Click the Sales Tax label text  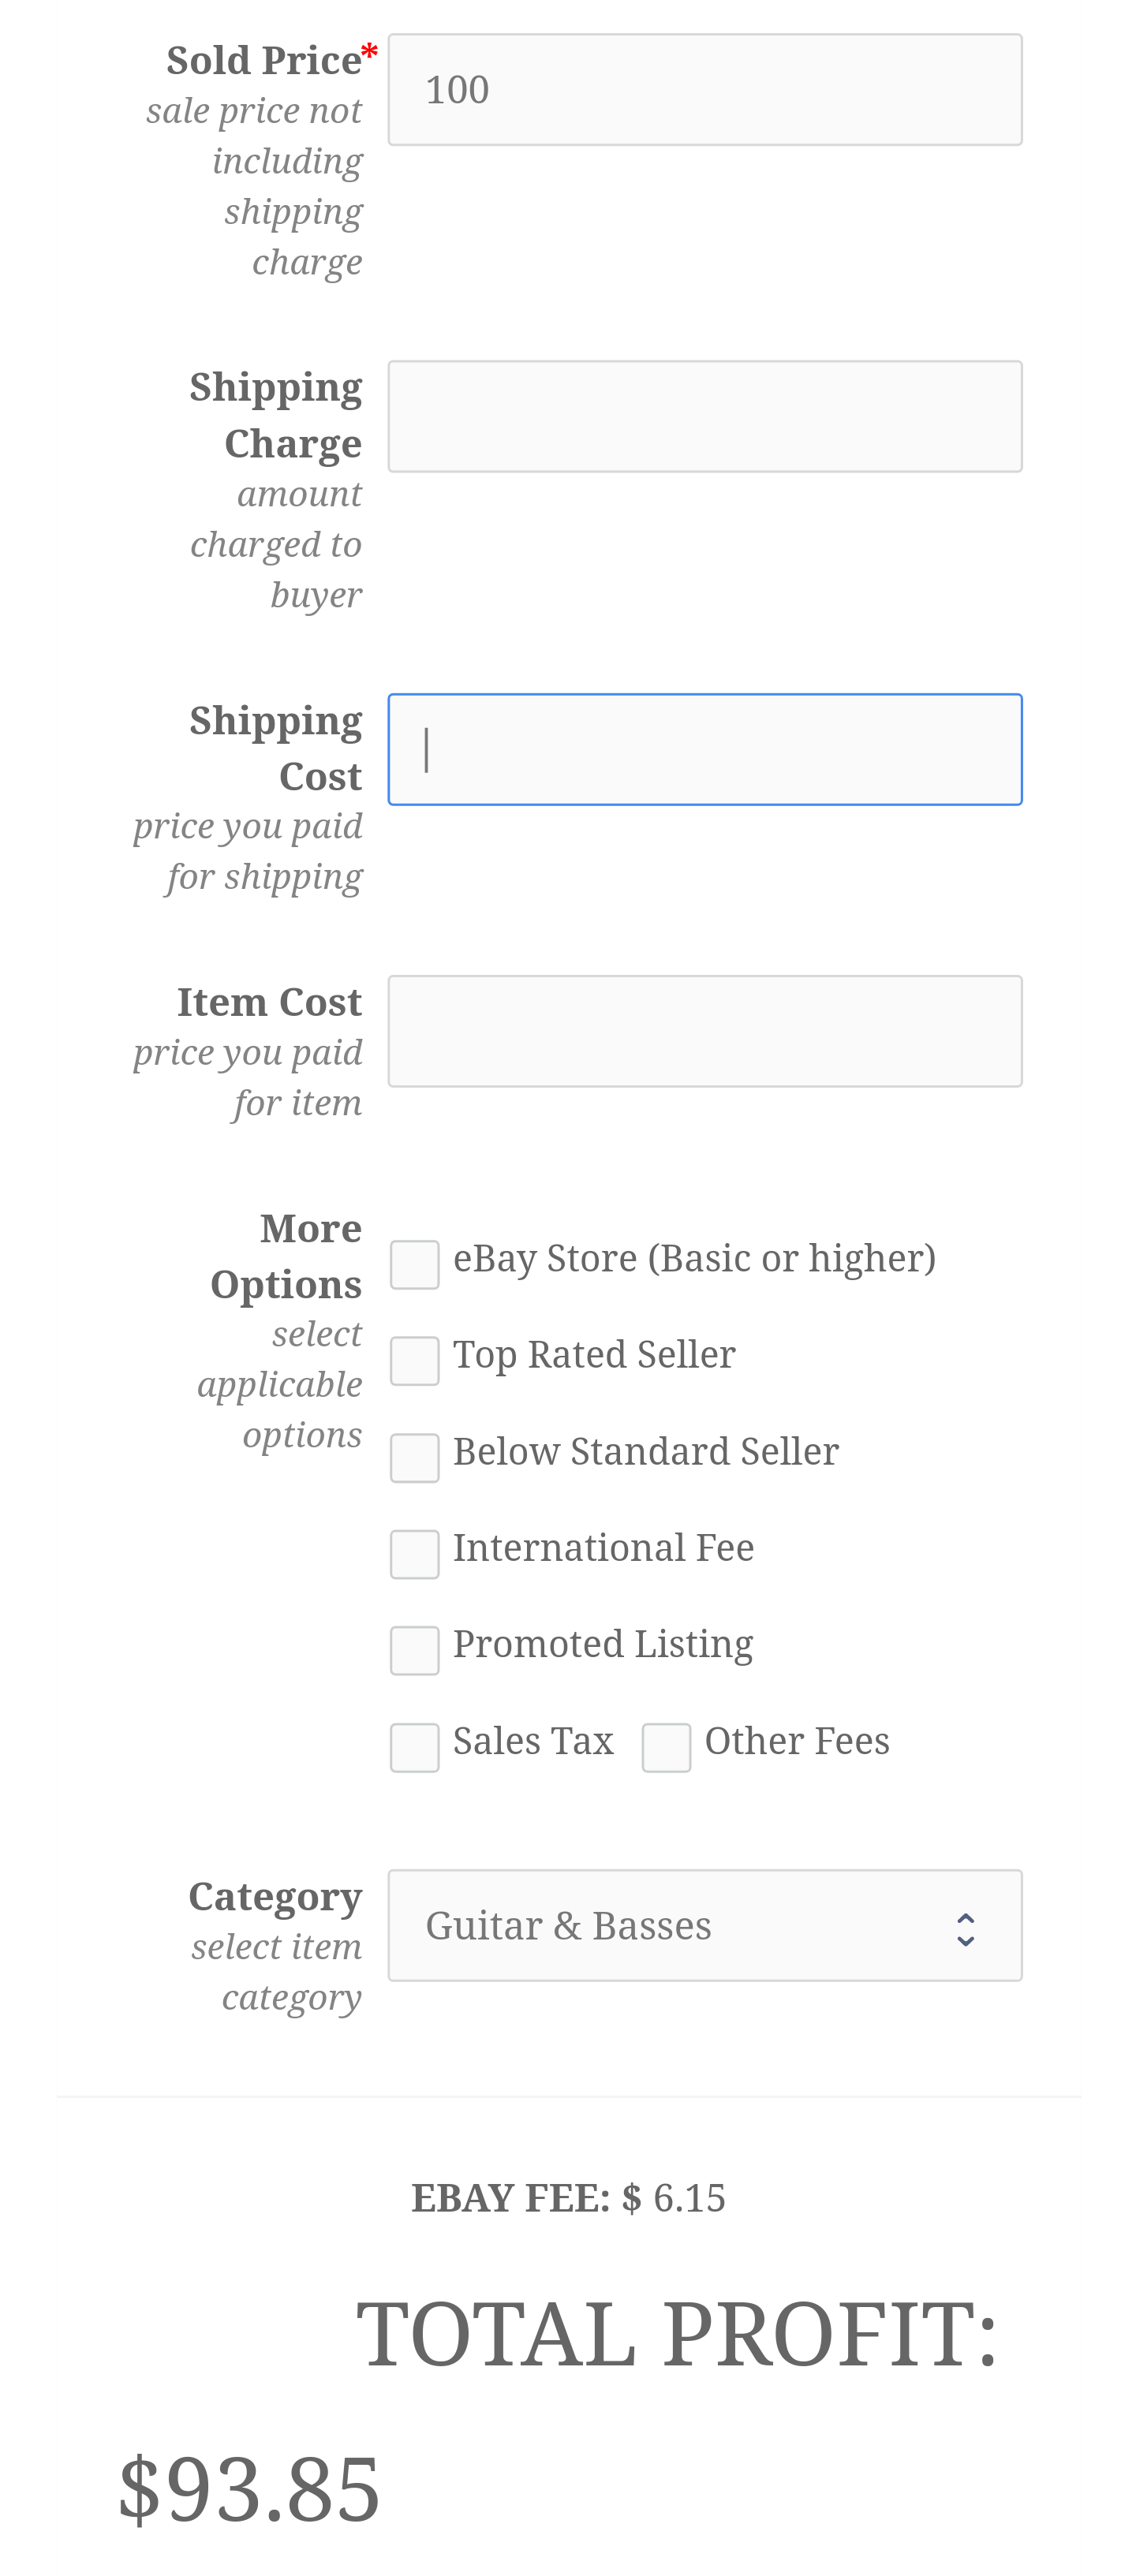(533, 1741)
